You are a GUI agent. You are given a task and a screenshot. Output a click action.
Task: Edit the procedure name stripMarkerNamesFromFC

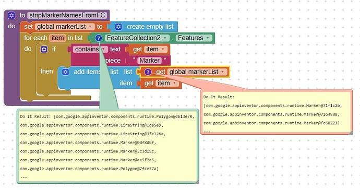[67, 15]
